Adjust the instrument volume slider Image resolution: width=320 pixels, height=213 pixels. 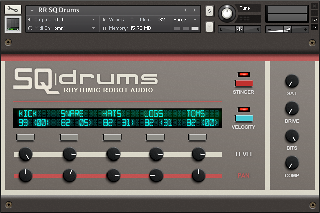[x=287, y=30]
